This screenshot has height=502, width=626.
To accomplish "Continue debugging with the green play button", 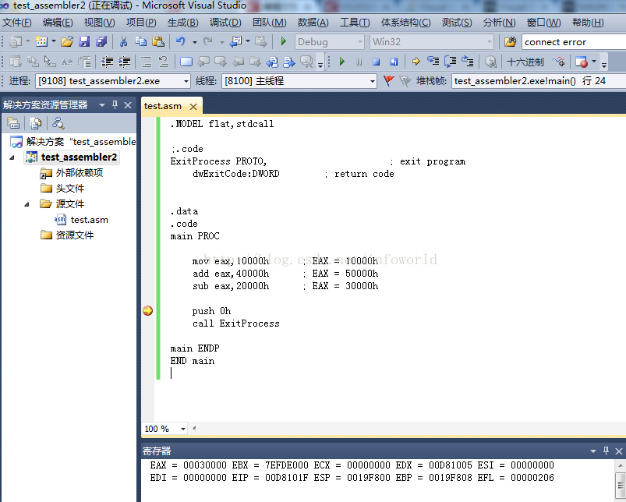I will (341, 62).
